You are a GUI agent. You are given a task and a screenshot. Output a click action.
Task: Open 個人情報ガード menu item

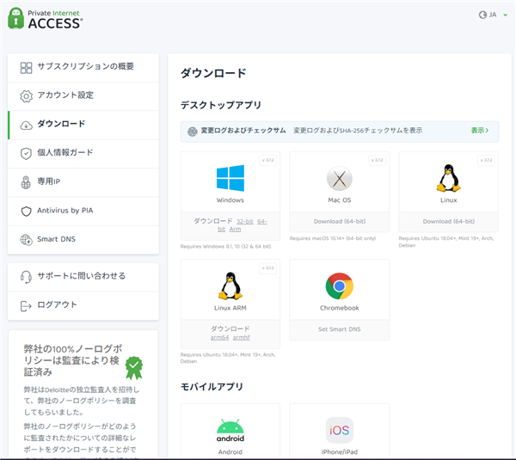click(83, 154)
